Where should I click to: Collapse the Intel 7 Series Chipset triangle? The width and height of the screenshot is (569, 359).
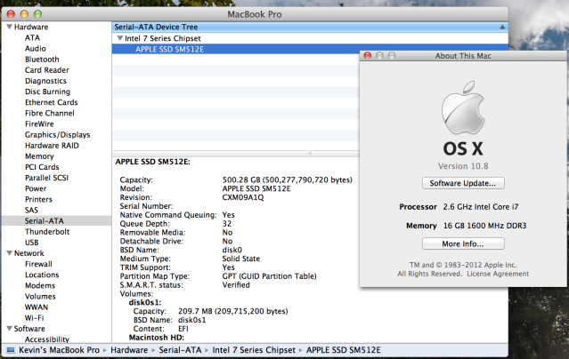pyautogui.click(x=120, y=38)
